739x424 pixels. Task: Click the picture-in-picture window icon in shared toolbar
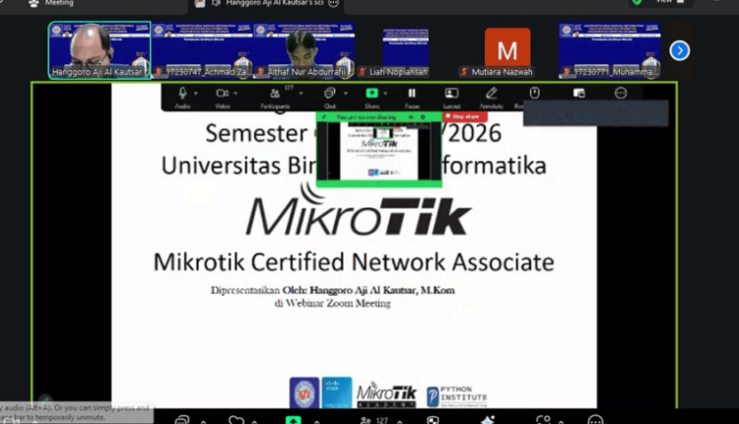point(578,94)
